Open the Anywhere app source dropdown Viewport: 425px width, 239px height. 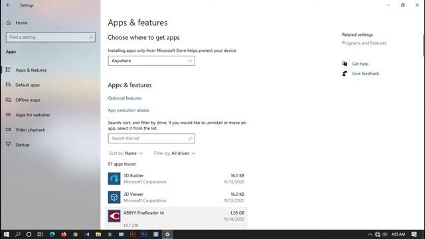(151, 60)
